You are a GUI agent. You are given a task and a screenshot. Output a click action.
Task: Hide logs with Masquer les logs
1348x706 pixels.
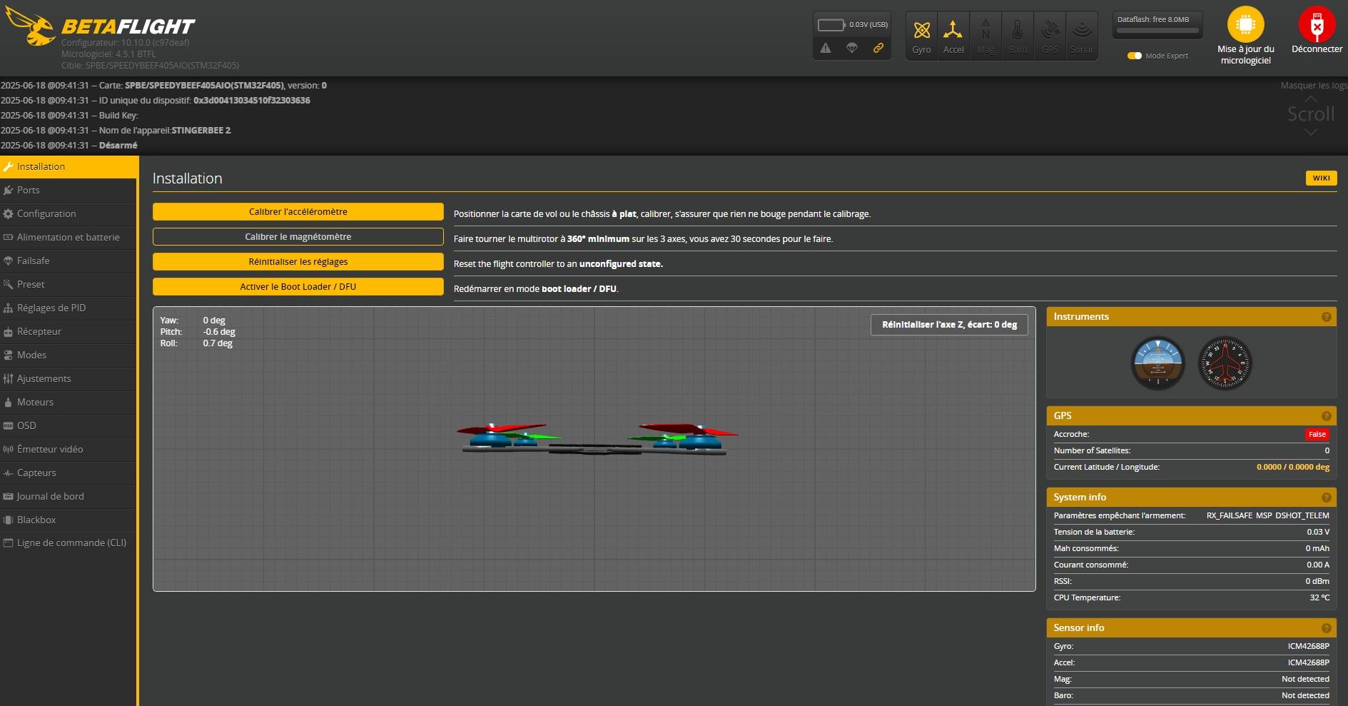pyautogui.click(x=1313, y=86)
